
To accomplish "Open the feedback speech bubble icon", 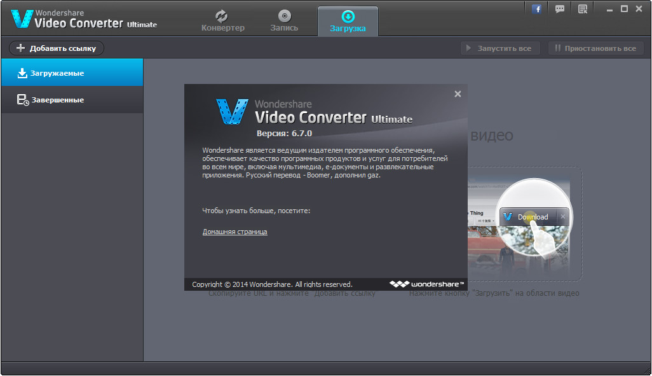I will 560,9.
